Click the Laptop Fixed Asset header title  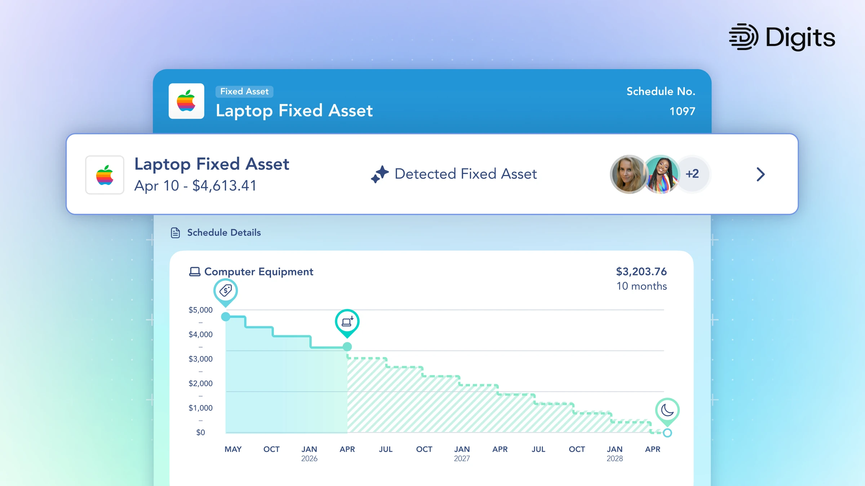(294, 111)
